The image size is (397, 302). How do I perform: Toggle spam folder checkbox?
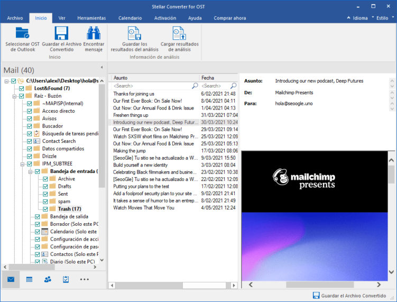pos(45,202)
